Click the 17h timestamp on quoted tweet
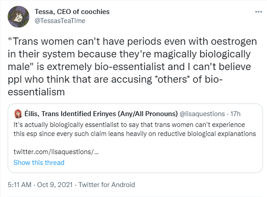 point(235,114)
